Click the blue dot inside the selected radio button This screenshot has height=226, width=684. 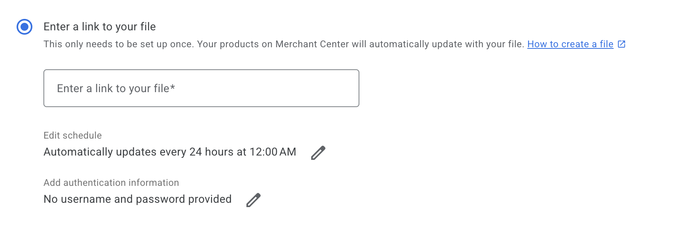coord(24,27)
